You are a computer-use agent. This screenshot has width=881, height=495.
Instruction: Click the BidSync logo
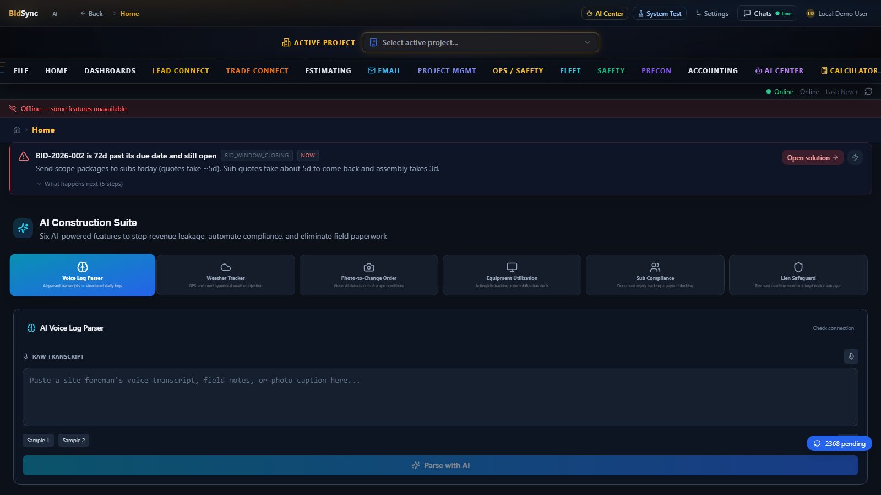click(23, 13)
